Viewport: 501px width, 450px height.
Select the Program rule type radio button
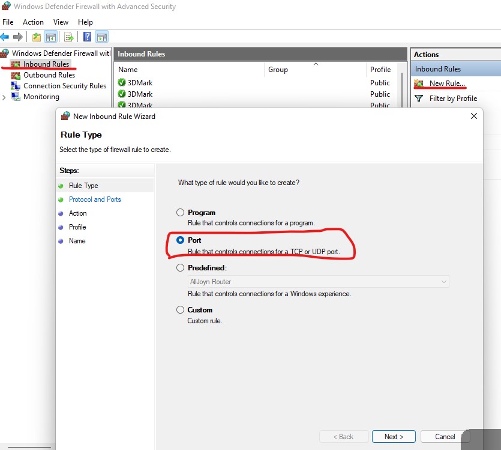(180, 212)
